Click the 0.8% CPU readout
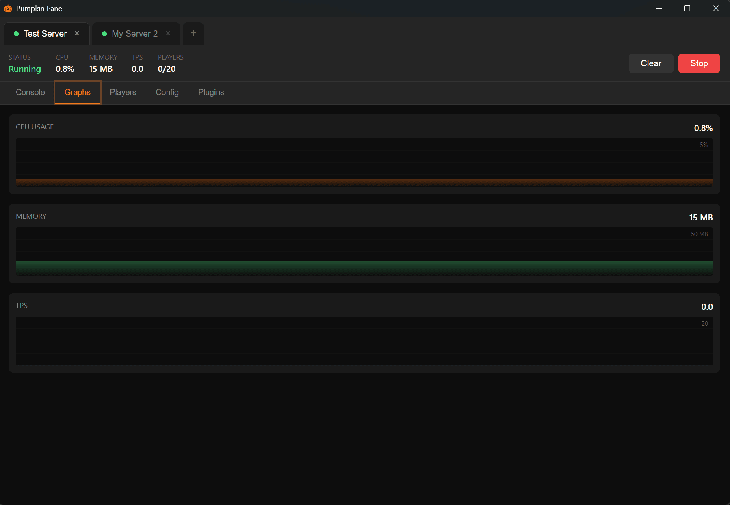Screen dimensions: 730x505 pos(65,69)
